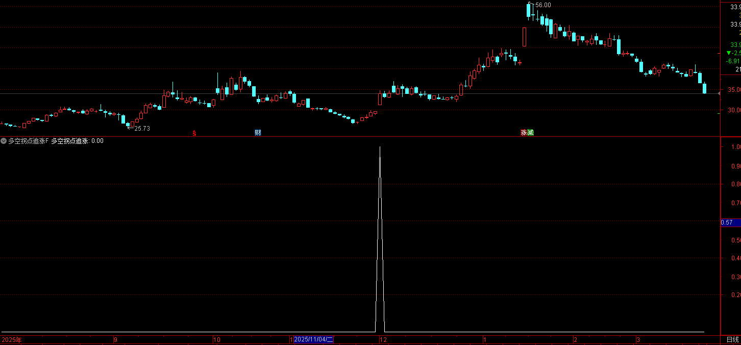Click the 2025年 label on time axis
Viewport: 741px width, 345px height.
12,339
